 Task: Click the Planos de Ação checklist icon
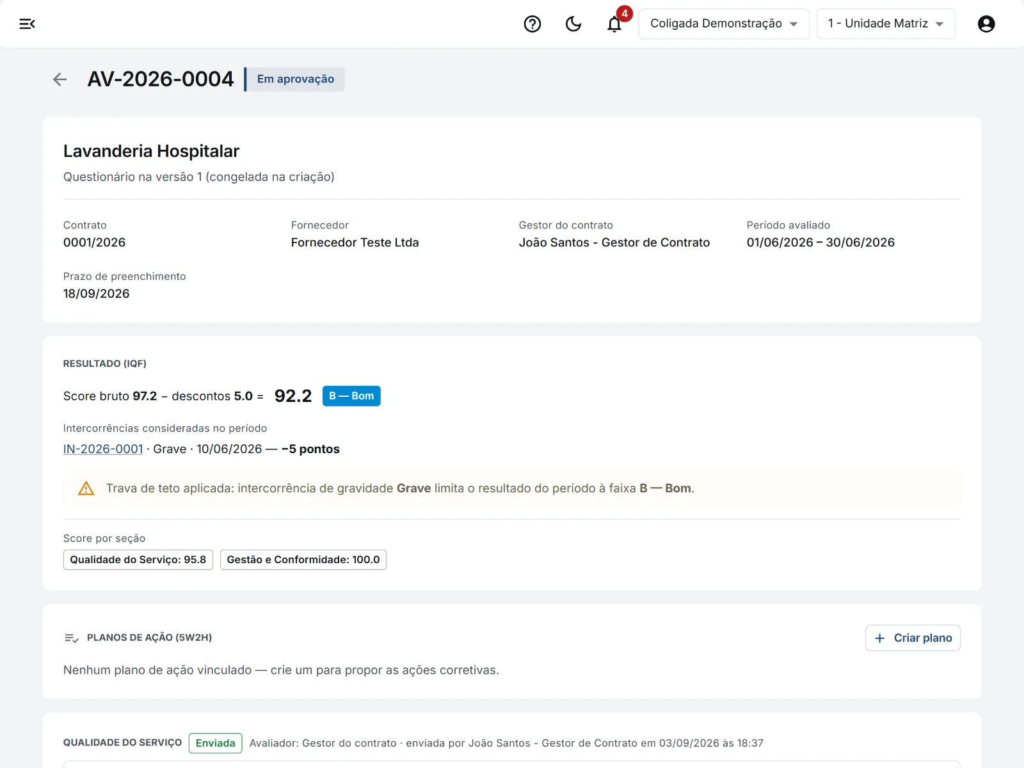pos(72,638)
